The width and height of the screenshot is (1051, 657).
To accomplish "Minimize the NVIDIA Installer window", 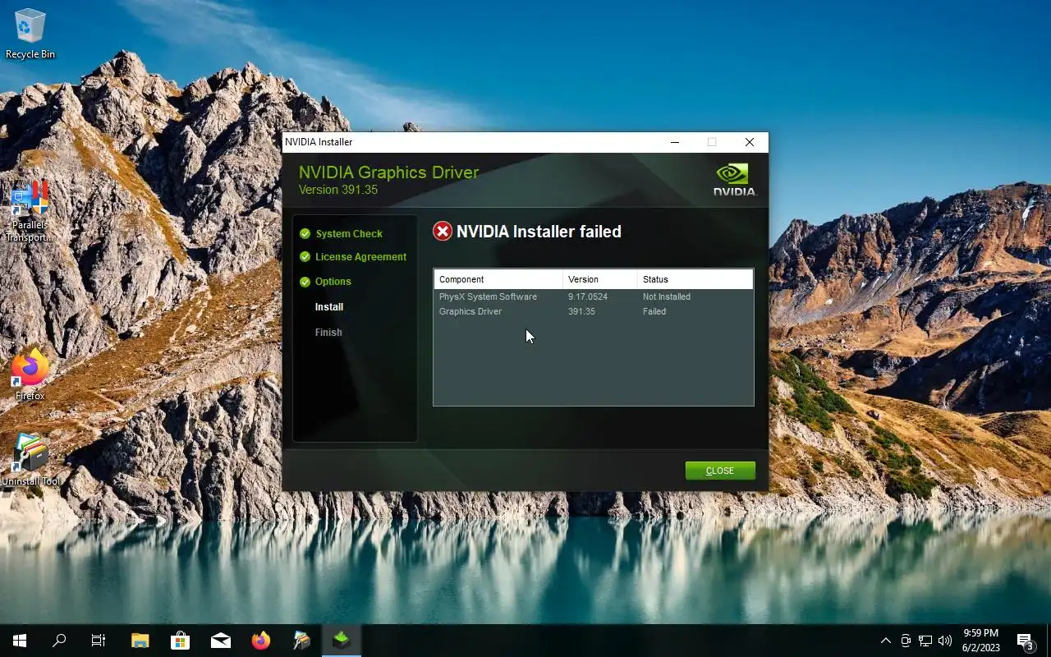I will click(x=675, y=142).
